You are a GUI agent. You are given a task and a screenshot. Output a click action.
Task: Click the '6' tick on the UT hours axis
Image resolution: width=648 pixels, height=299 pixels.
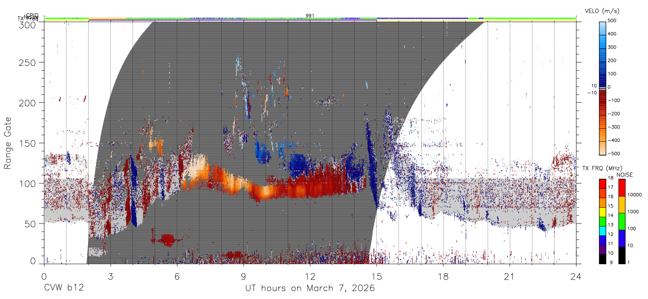[x=177, y=276]
